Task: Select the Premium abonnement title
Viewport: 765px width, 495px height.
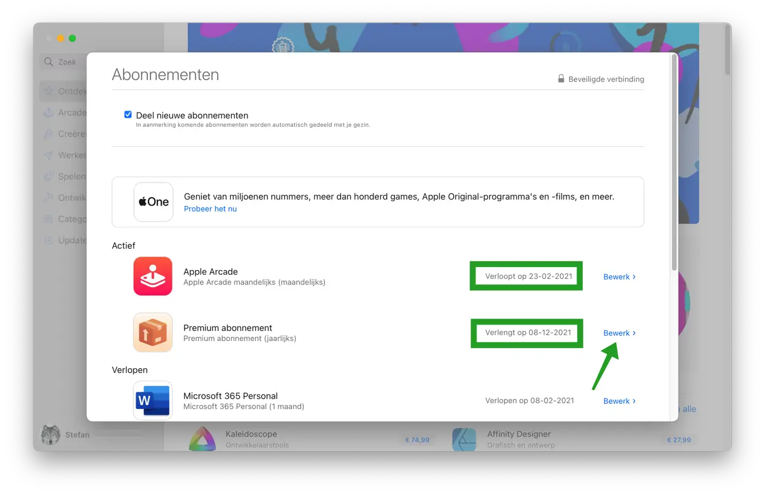Action: pos(228,328)
